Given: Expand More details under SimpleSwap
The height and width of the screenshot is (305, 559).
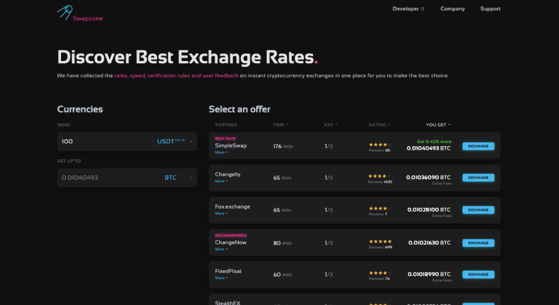Looking at the screenshot, I should [221, 152].
